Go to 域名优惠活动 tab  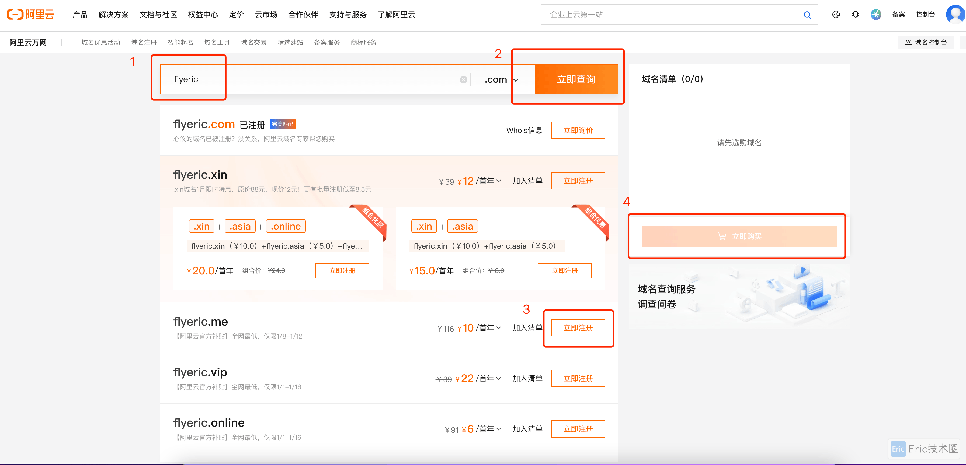pos(100,42)
